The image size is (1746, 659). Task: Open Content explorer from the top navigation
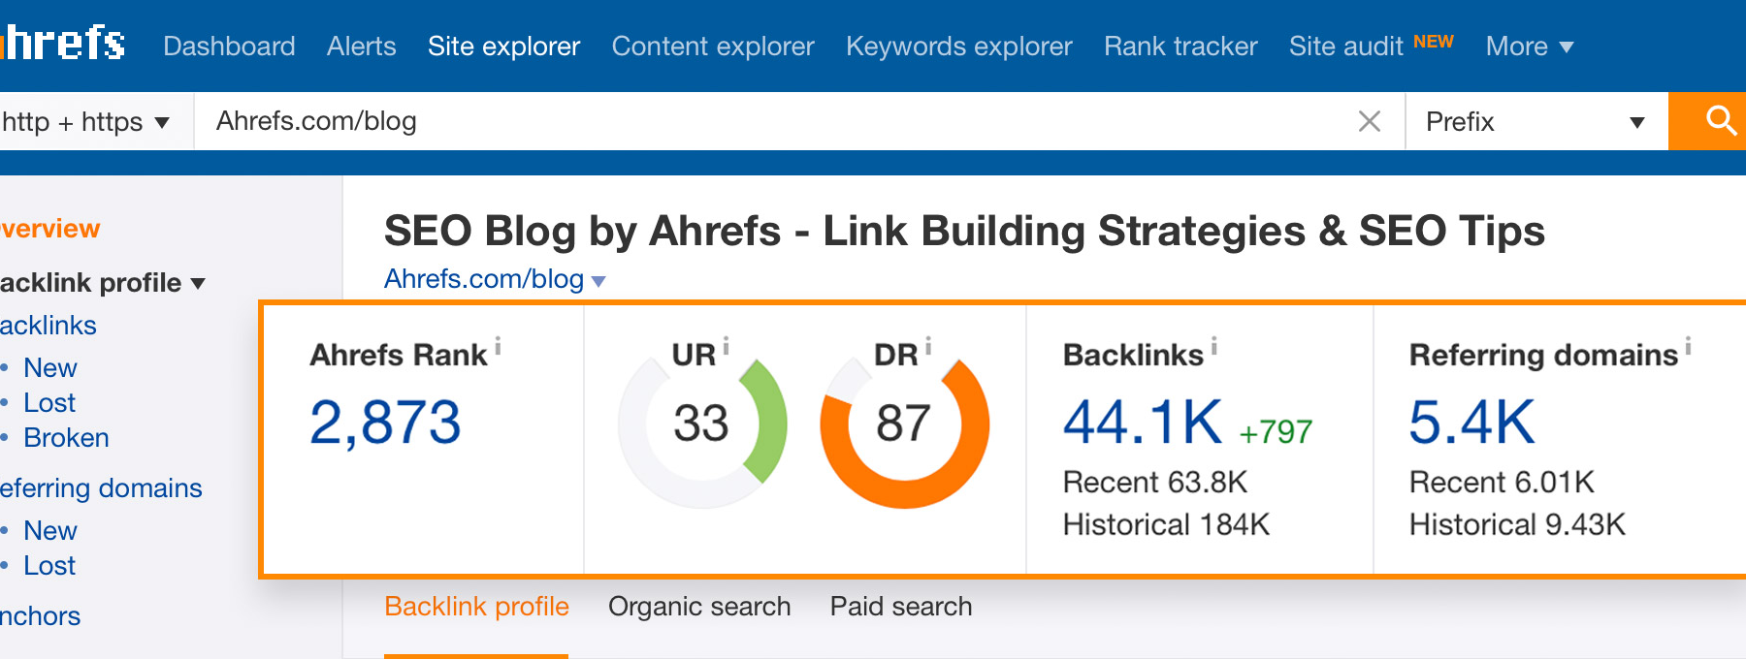point(713,47)
